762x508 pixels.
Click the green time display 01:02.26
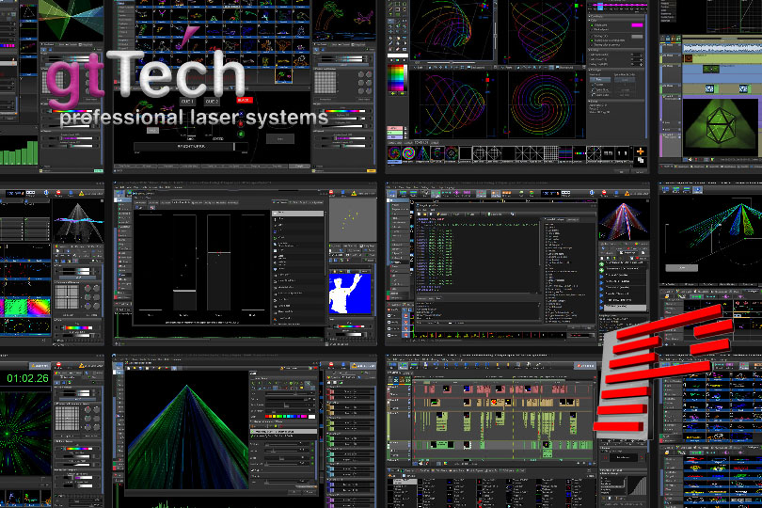pos(27,378)
